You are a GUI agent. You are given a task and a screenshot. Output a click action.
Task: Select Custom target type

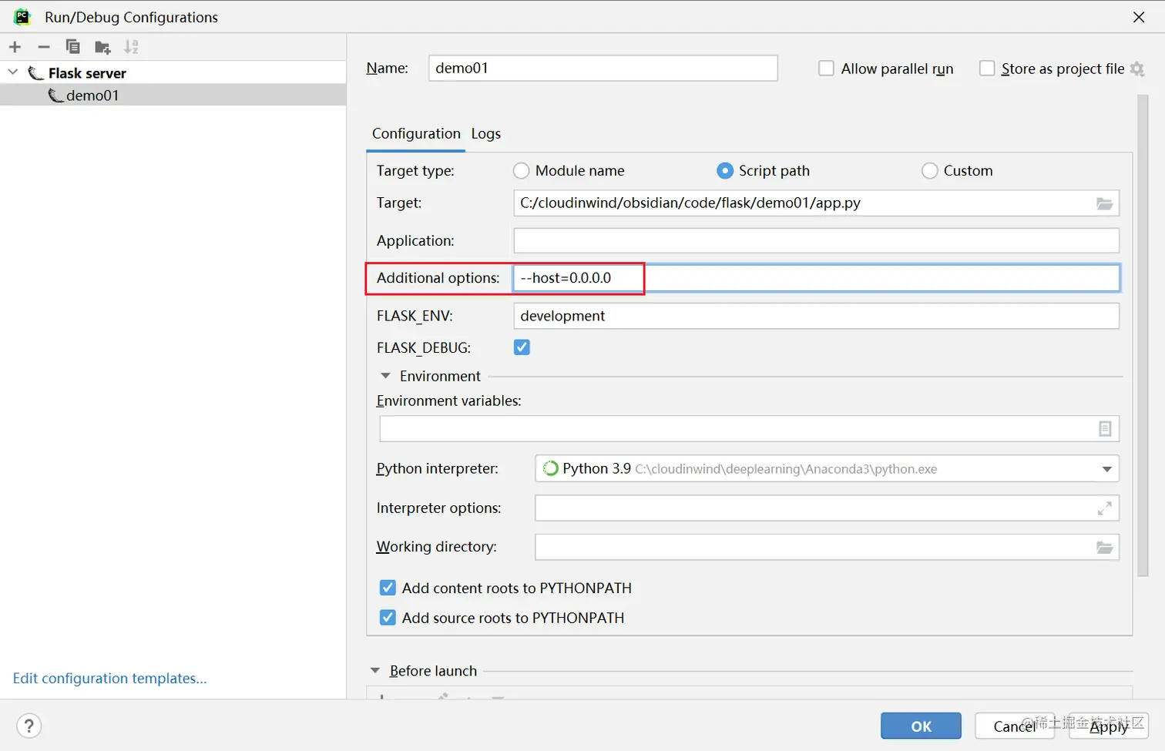[930, 170]
